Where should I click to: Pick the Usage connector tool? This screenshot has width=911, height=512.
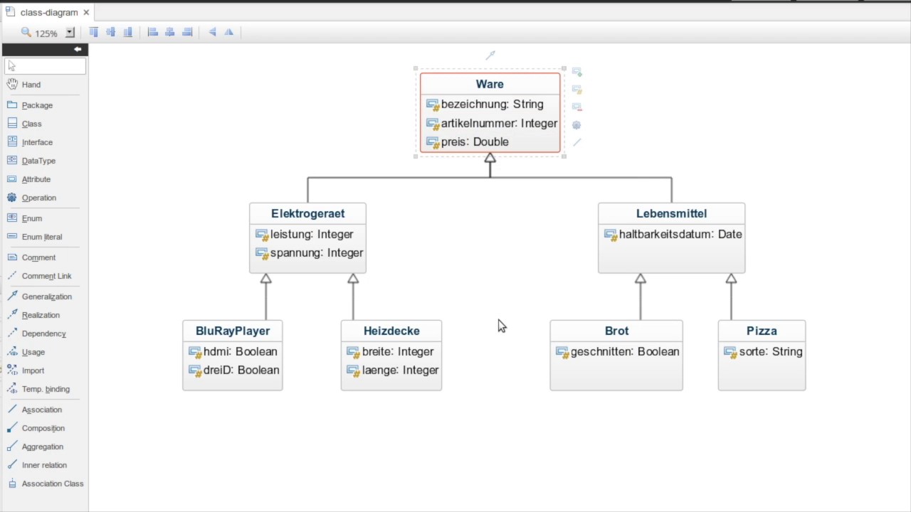point(26,352)
